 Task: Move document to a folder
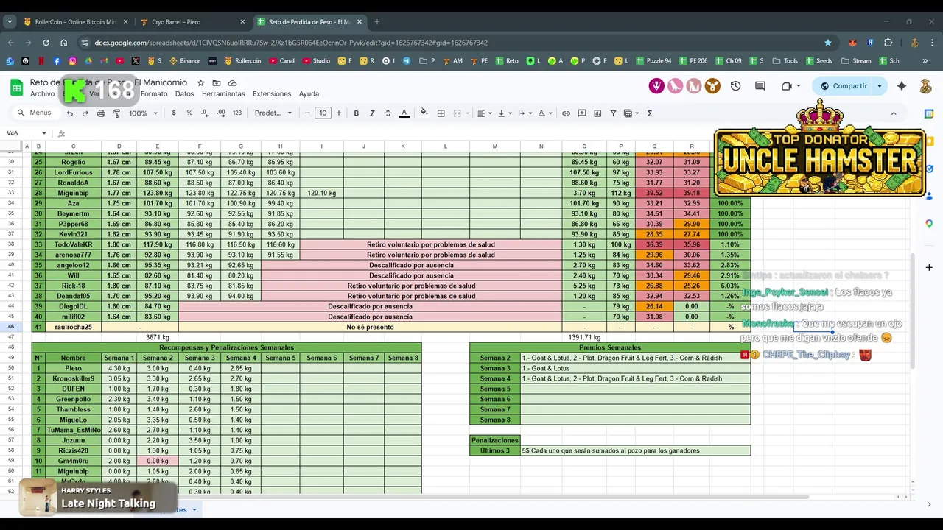(x=217, y=83)
